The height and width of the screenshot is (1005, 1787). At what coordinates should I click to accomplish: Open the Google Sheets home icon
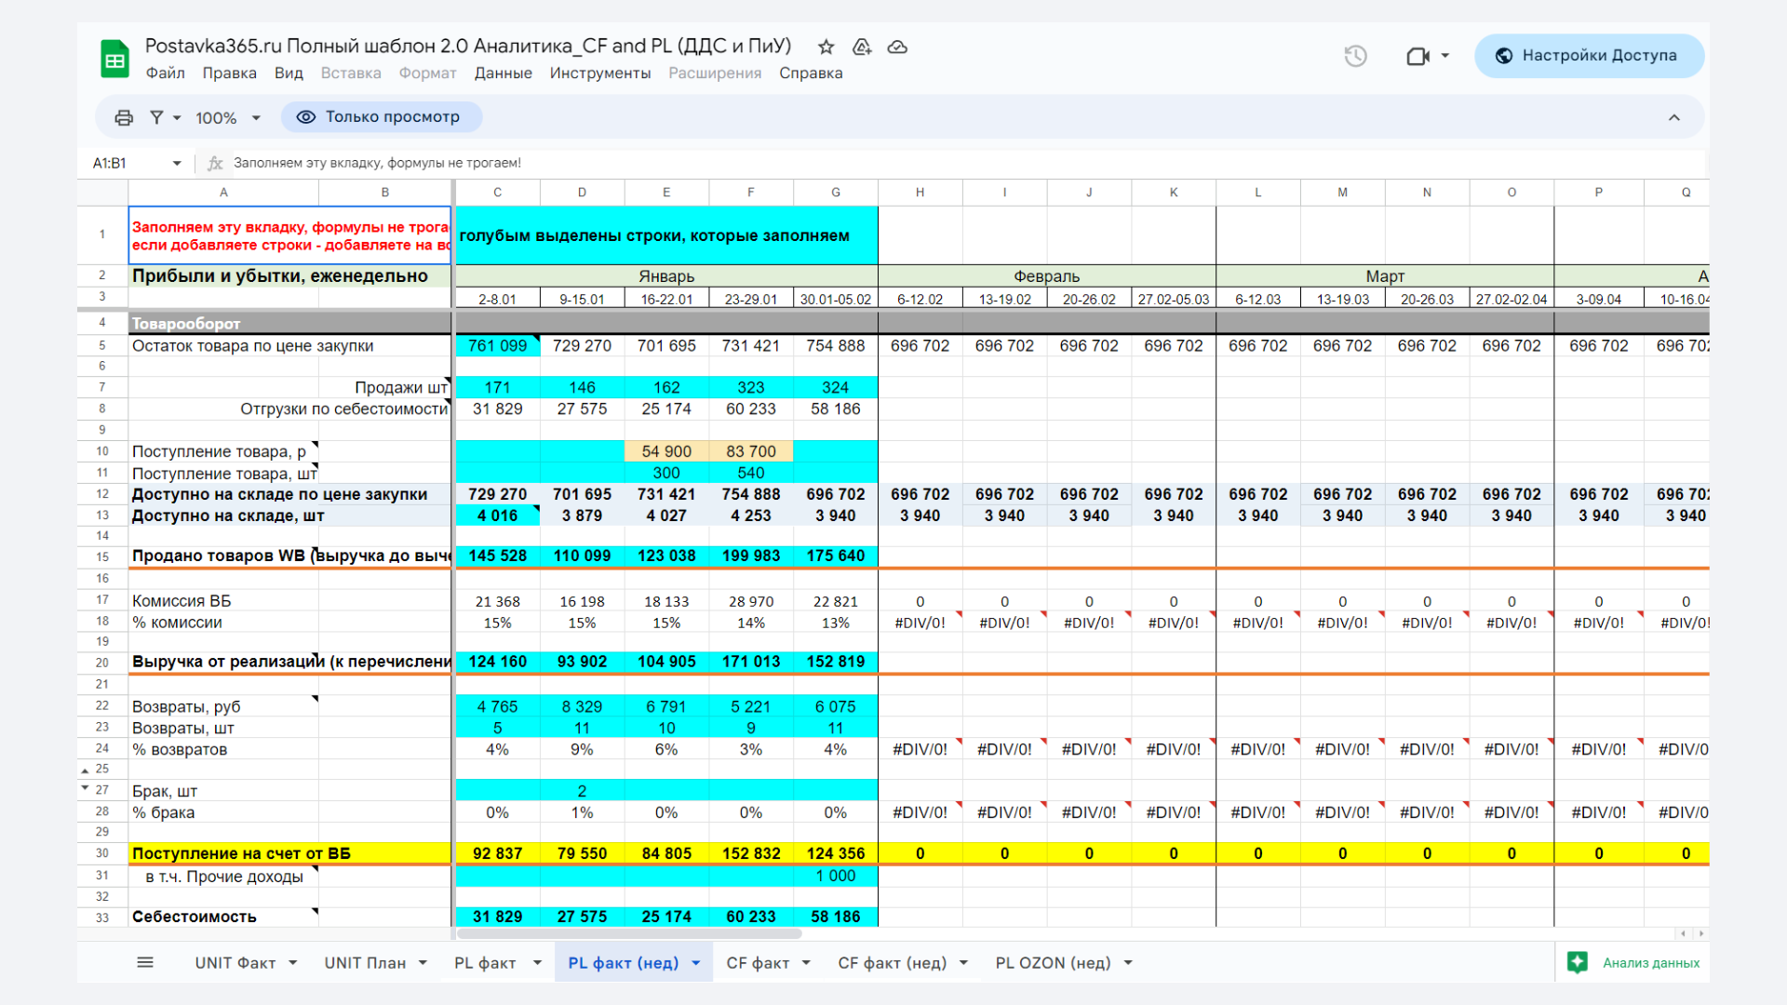click(114, 59)
